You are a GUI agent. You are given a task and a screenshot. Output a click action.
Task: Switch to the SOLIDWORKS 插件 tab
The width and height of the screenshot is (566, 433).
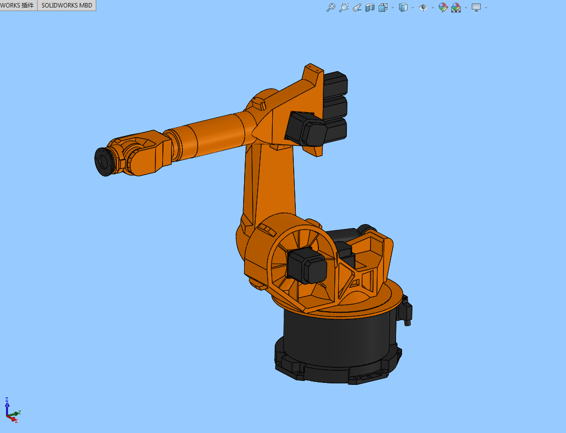click(18, 6)
